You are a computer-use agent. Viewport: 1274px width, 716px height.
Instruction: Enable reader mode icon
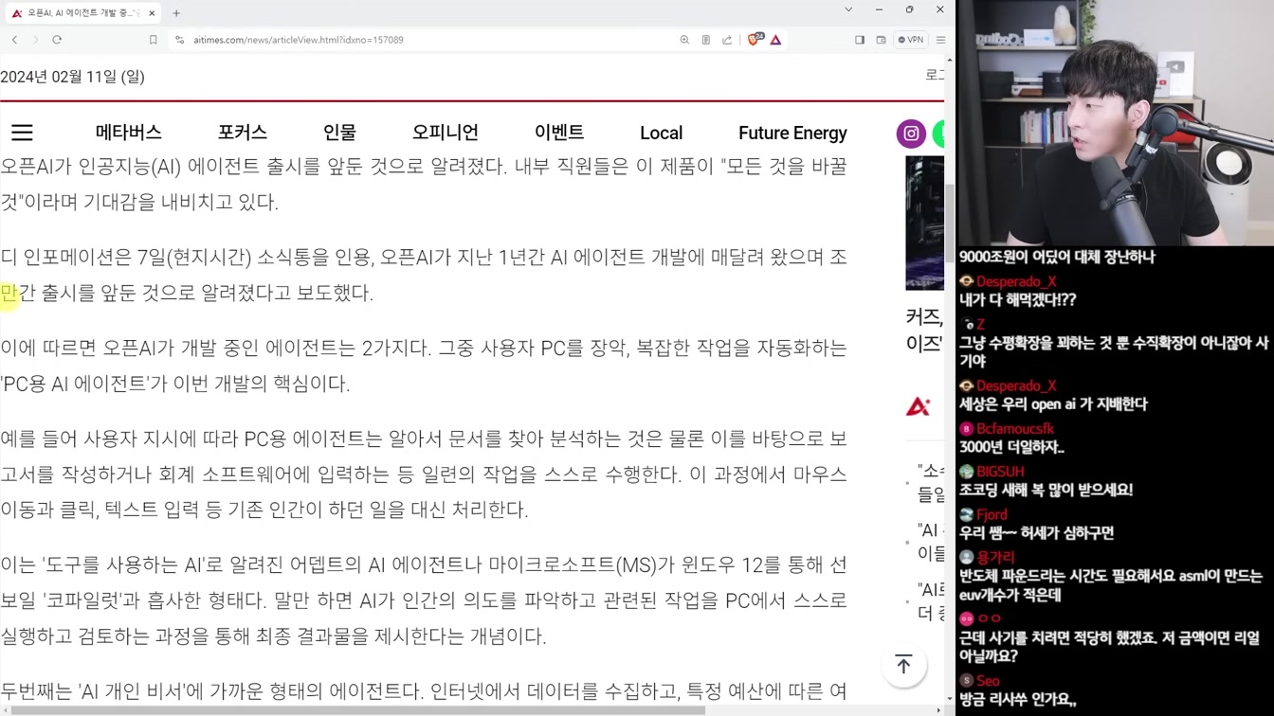(x=705, y=40)
